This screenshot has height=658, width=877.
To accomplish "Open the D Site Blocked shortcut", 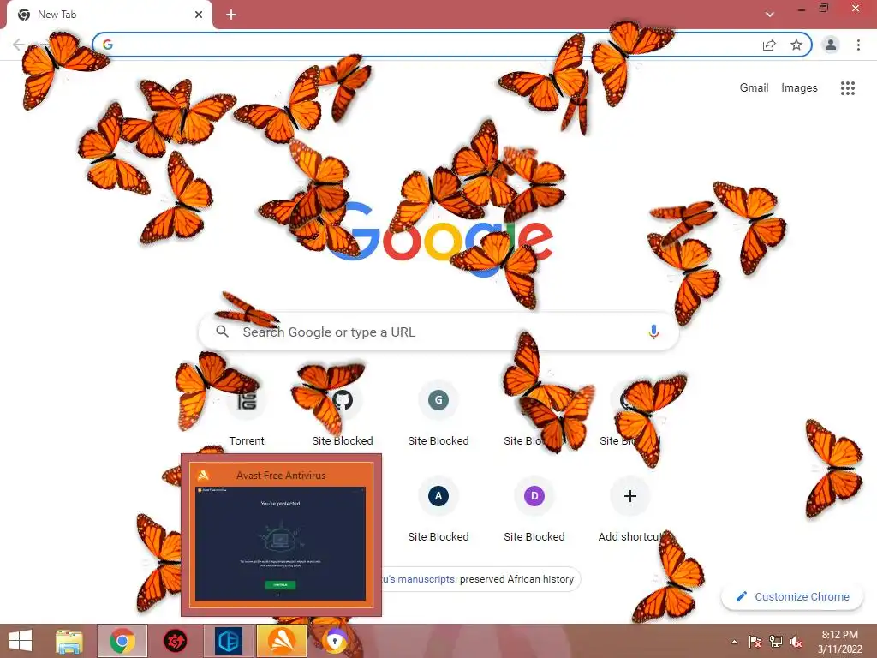I will pyautogui.click(x=534, y=509).
